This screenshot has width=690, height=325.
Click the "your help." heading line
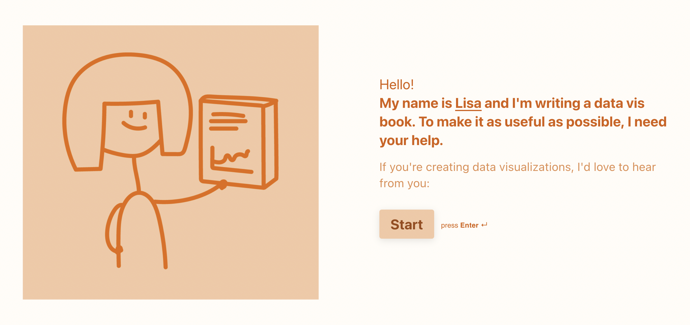tap(411, 141)
